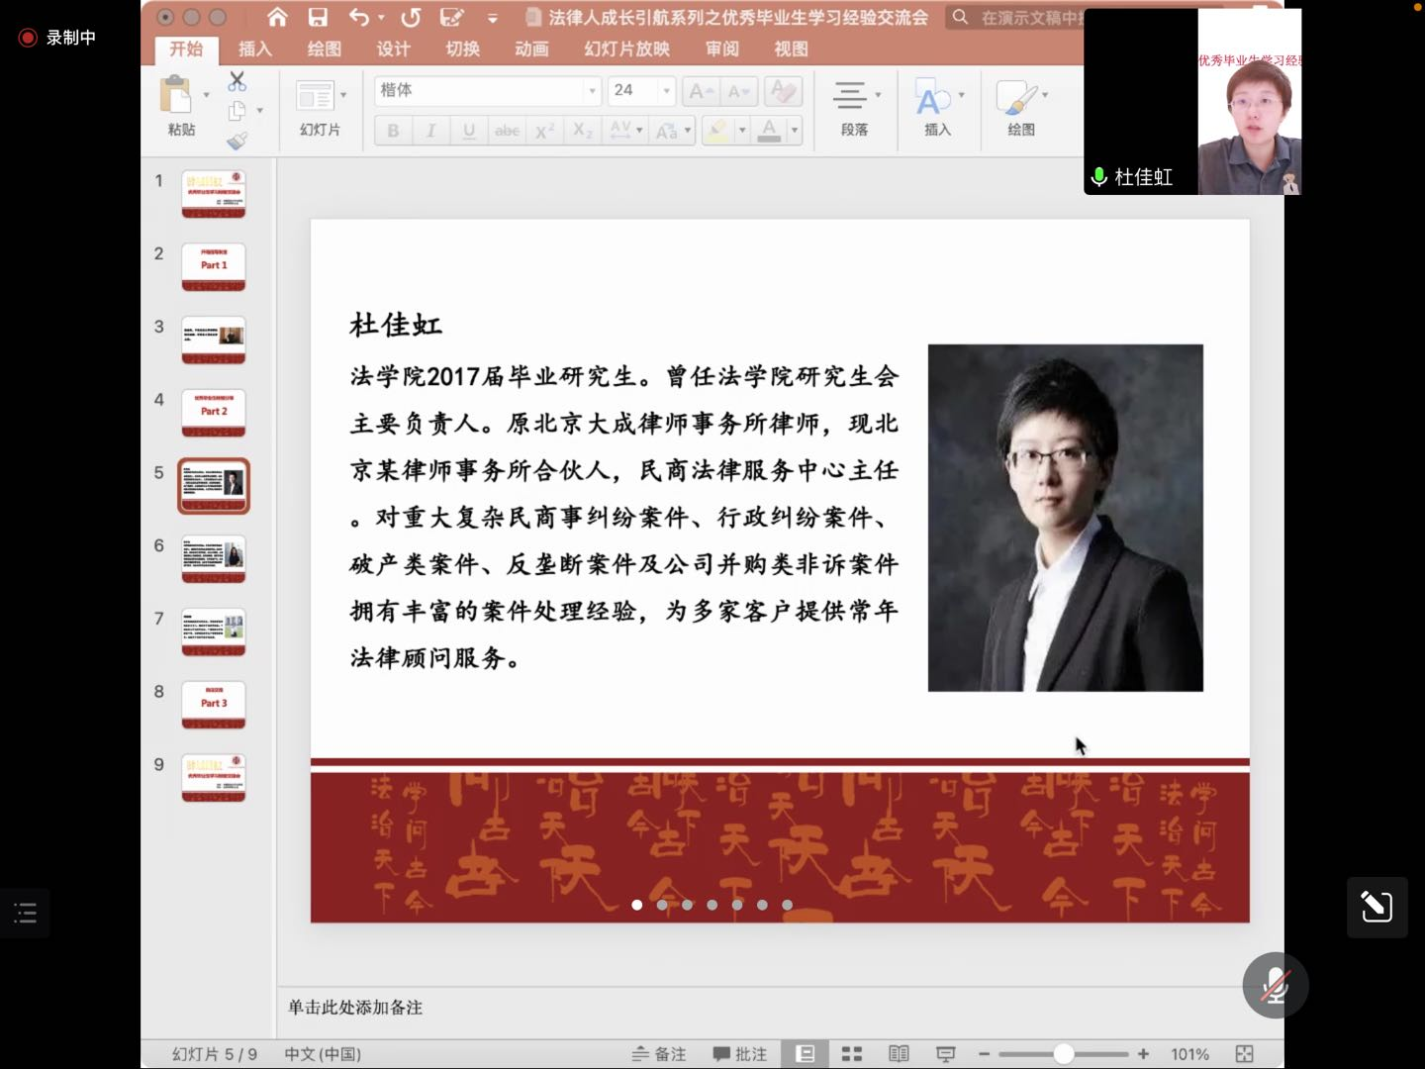This screenshot has height=1069, width=1425.
Task: Click the Clear Formatting eraser icon
Action: [784, 91]
